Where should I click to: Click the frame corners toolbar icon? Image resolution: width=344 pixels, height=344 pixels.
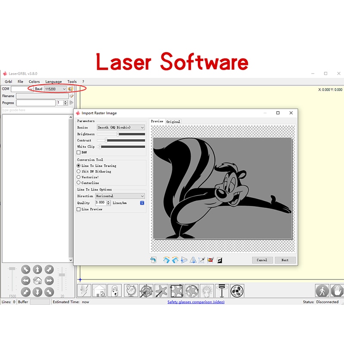[x=176, y=291]
